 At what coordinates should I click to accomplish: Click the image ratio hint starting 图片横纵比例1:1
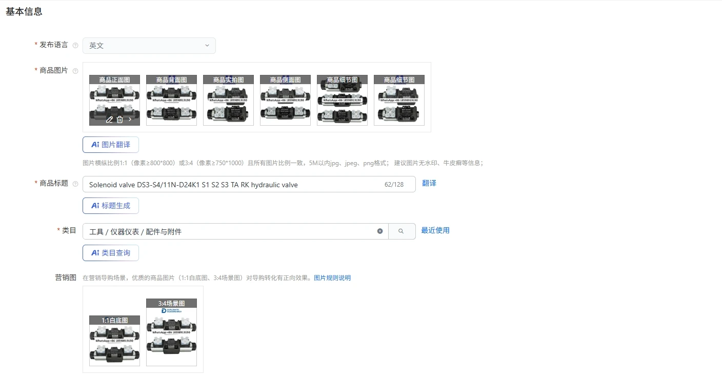point(283,163)
